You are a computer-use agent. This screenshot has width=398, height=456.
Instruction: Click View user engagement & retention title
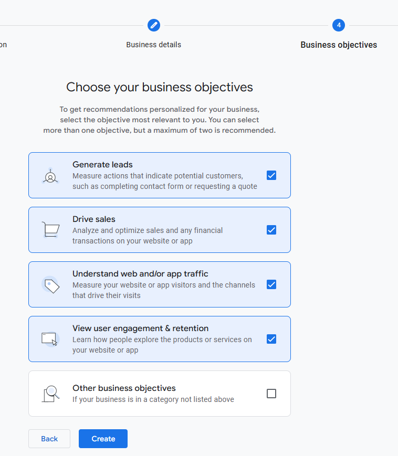141,328
